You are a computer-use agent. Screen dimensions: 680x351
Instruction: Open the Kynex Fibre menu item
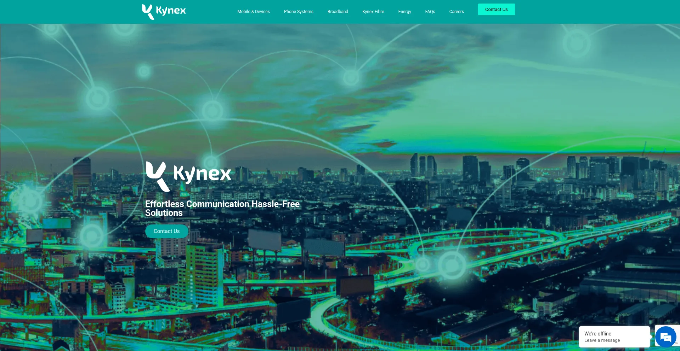(x=373, y=12)
